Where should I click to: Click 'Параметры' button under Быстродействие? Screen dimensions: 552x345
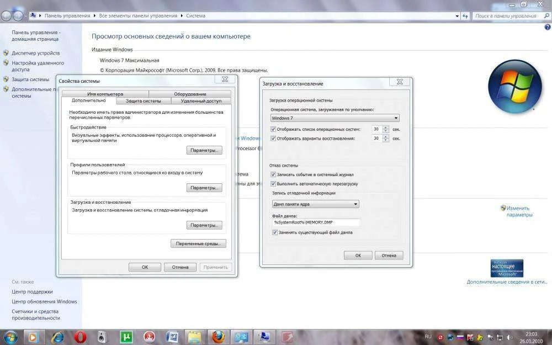tap(204, 150)
